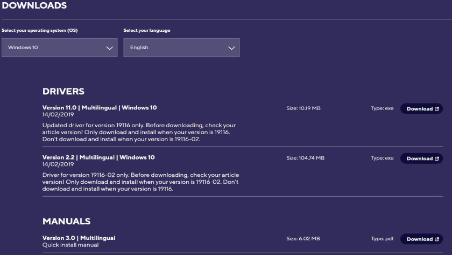Click external-link icon on Version 2.2 download

437,158
